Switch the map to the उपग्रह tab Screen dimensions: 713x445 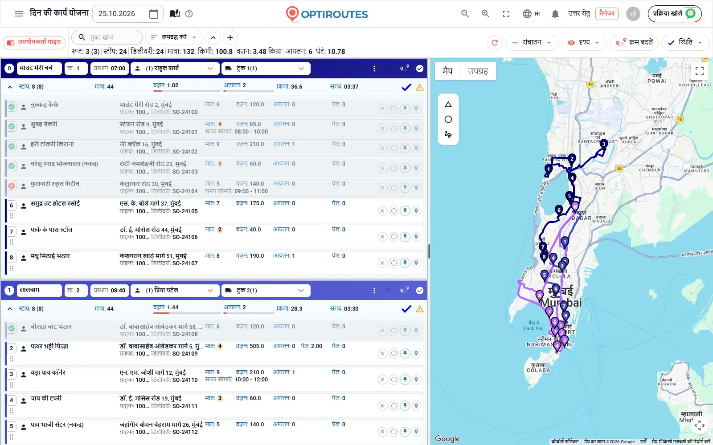pyautogui.click(x=478, y=71)
